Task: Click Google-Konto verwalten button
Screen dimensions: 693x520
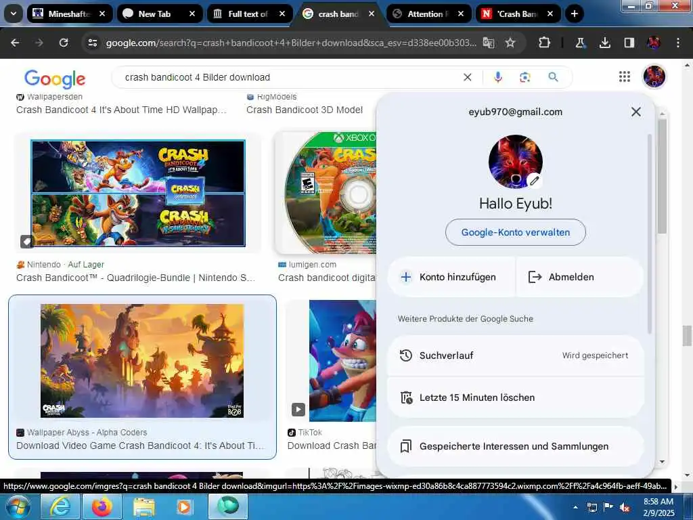Action: coord(515,232)
